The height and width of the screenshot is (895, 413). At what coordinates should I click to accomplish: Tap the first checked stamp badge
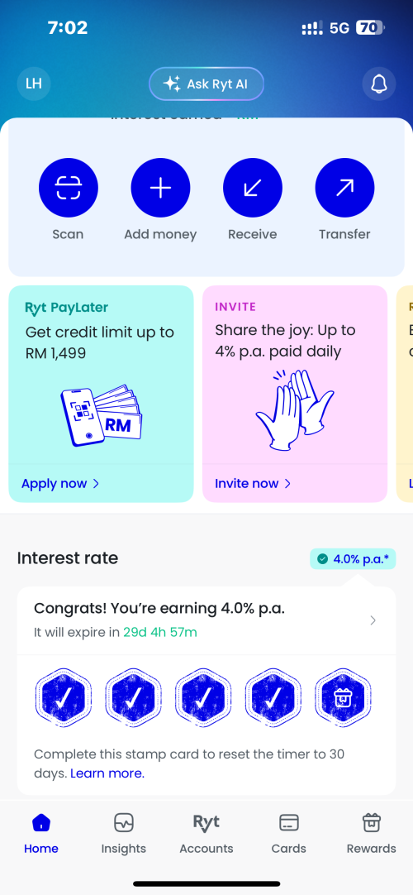coord(64,697)
